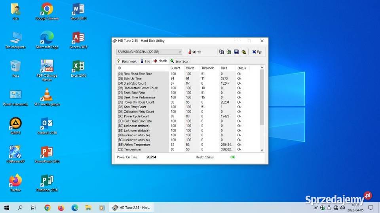Open Task View from the taskbar
Image resolution: width=380 pixels, height=213 pixels.
[x=33, y=208]
